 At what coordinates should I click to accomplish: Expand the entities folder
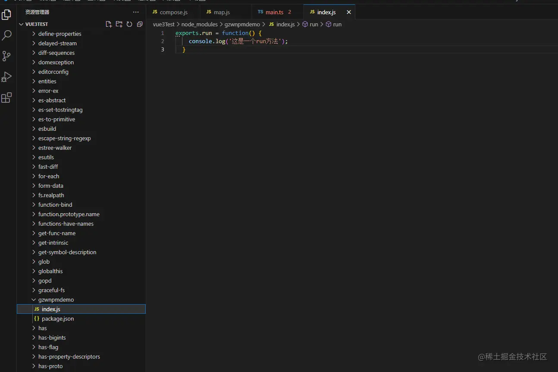point(81,81)
